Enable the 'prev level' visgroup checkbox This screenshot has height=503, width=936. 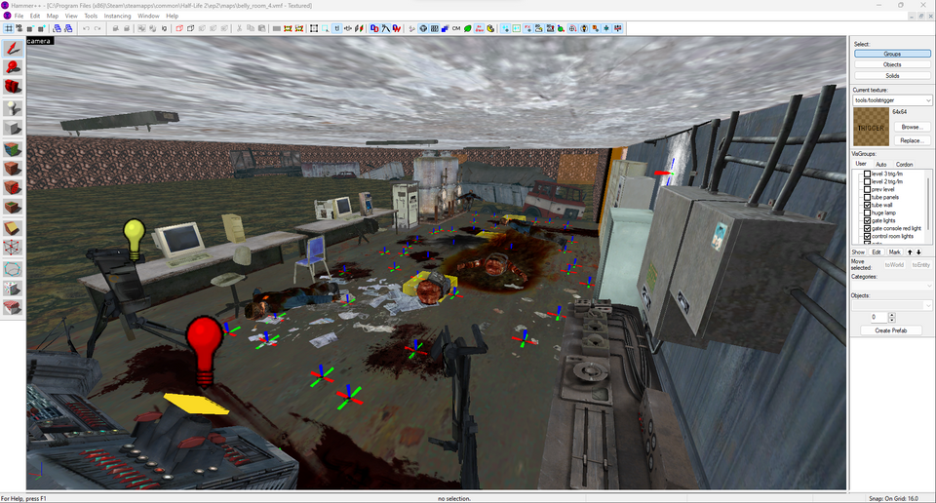(868, 189)
